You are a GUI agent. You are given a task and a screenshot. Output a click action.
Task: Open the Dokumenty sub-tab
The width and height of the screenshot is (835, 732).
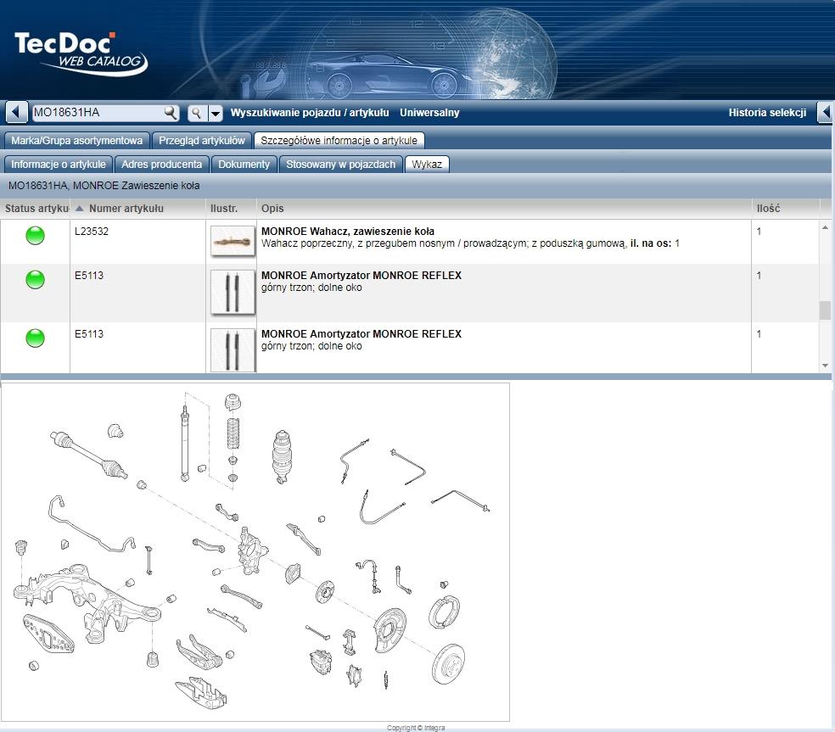tap(244, 165)
